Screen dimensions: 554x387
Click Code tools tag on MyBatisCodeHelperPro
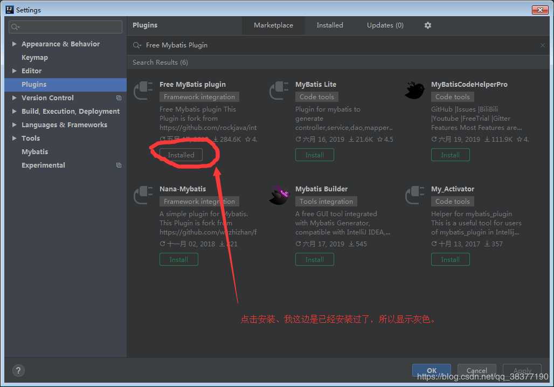453,97
